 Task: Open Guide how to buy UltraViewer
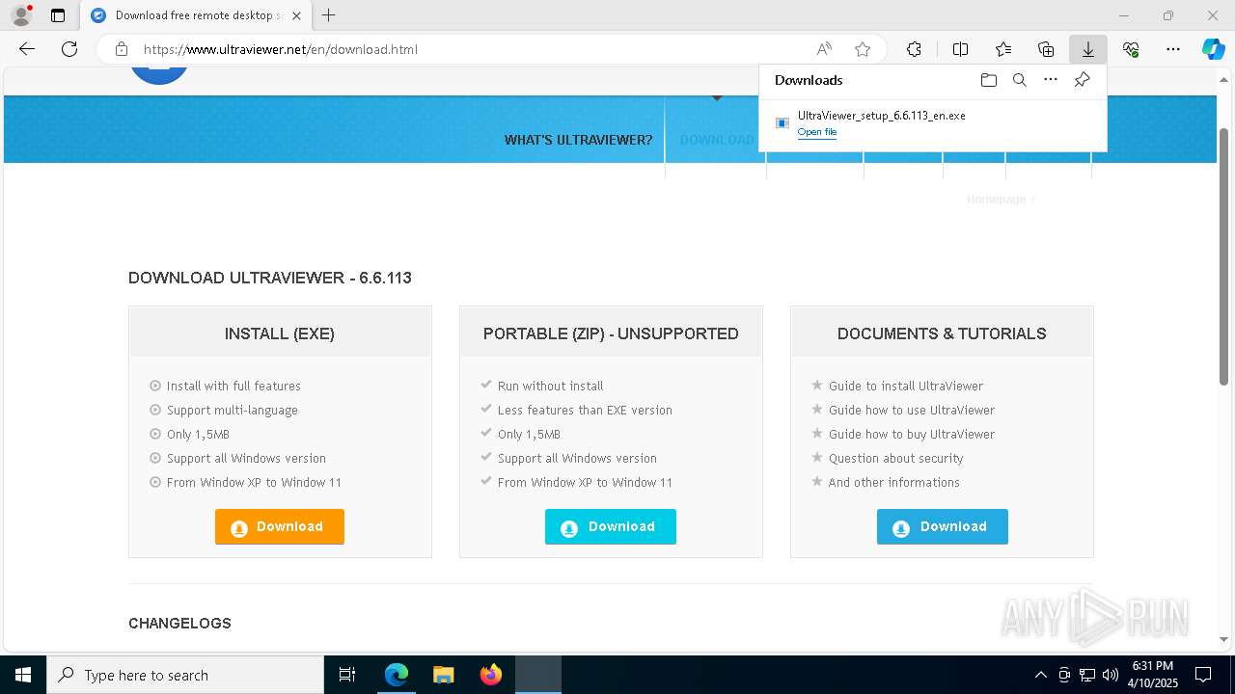(x=911, y=434)
